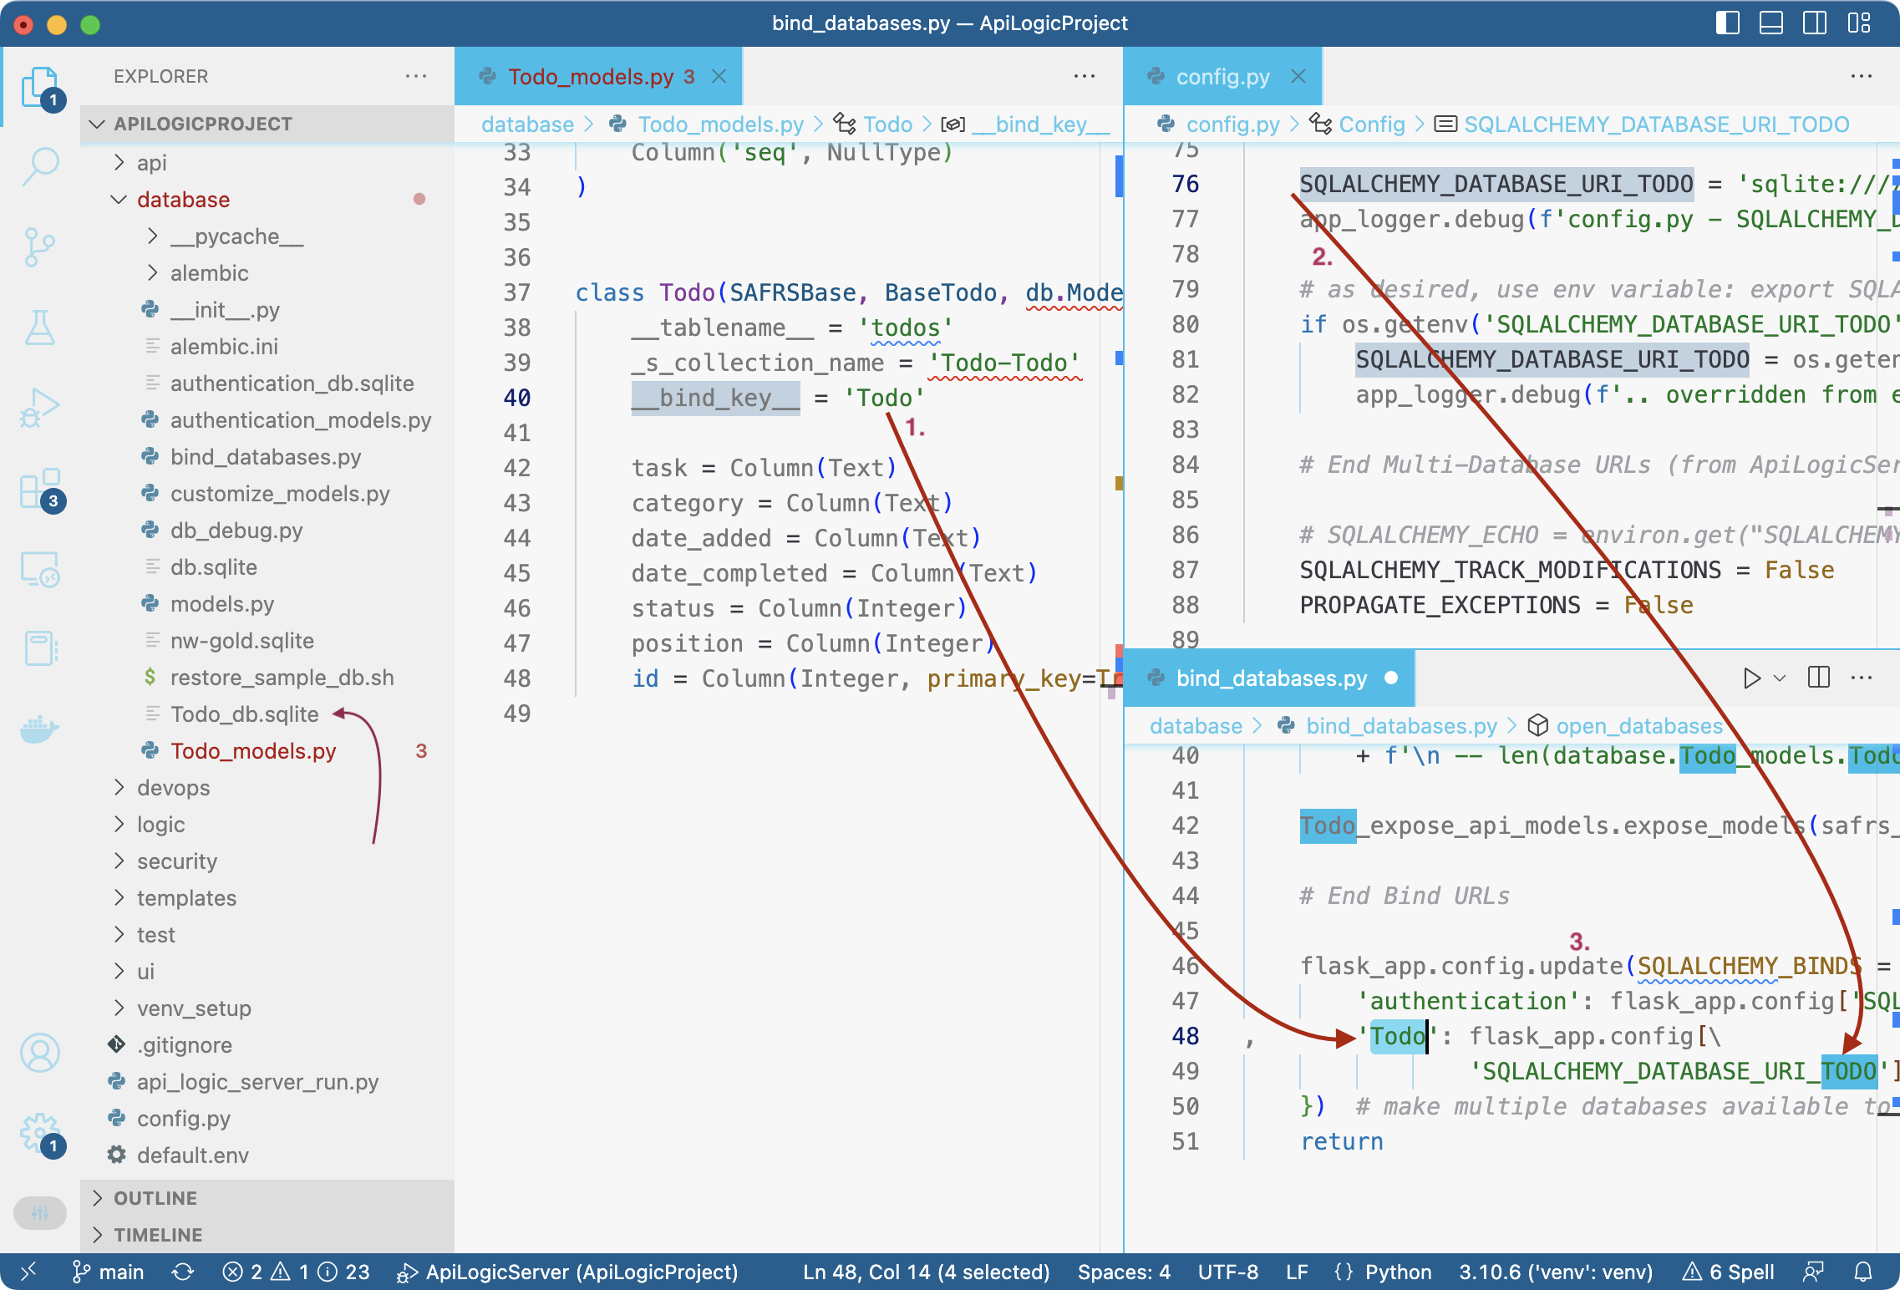Change encoding via UTF-8 indicator
1900x1290 pixels.
point(1228,1272)
